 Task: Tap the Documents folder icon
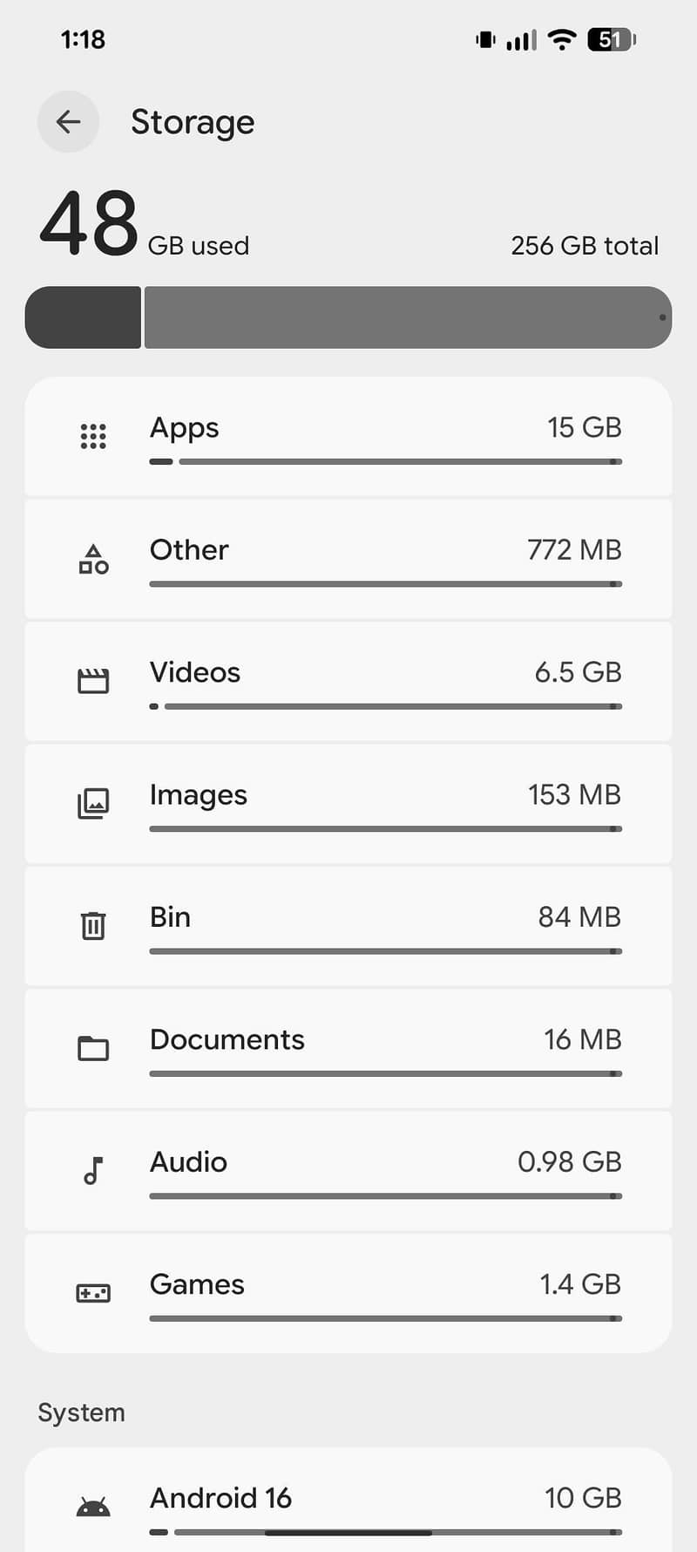[x=93, y=1048]
